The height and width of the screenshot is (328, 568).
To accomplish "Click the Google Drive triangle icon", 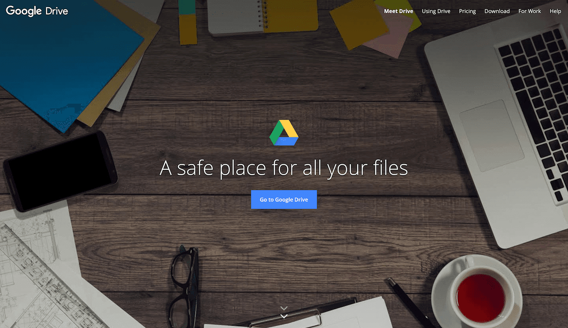I will [x=284, y=133].
